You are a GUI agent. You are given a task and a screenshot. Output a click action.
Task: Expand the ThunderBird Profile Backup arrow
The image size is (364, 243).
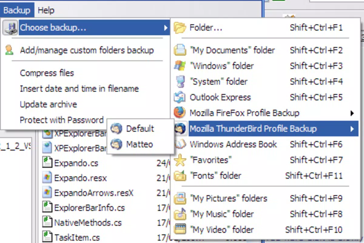click(352, 129)
